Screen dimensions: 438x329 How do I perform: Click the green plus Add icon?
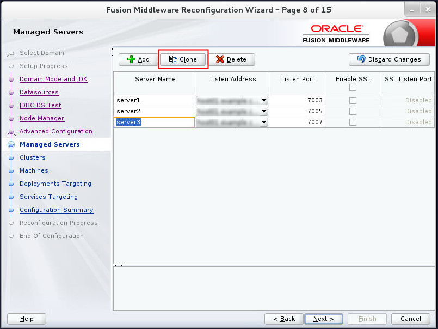coord(131,59)
